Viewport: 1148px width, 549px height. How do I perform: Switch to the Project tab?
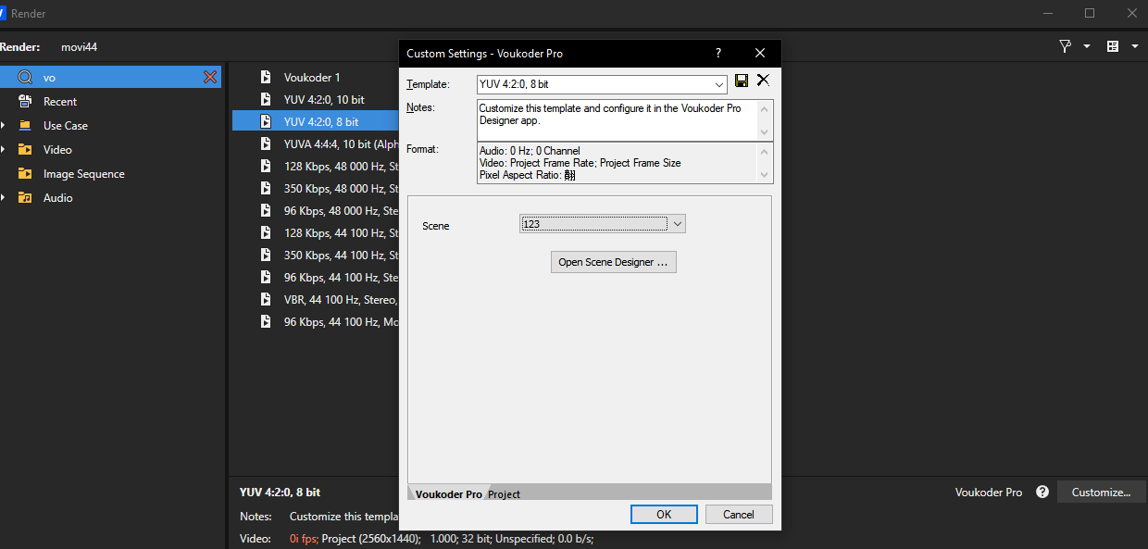[x=505, y=494]
